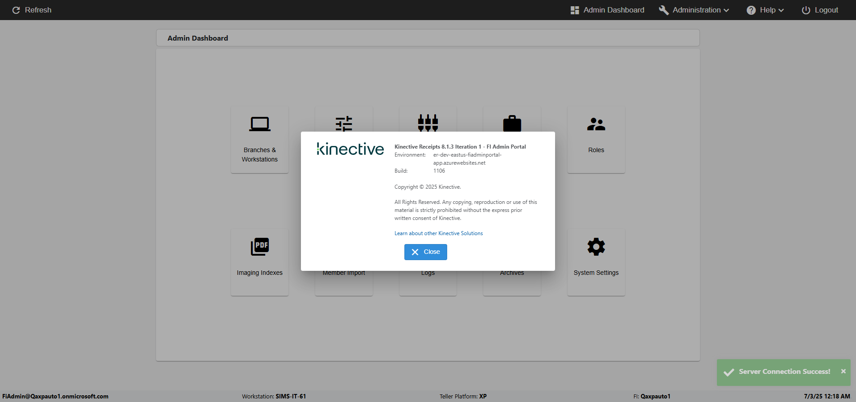Click the FiAdmin@Qaxpauto1.onmicrosoft.com status entry
856x402 pixels.
(55, 396)
